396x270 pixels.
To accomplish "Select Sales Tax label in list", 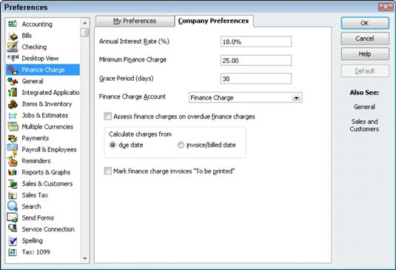I will point(35,195).
